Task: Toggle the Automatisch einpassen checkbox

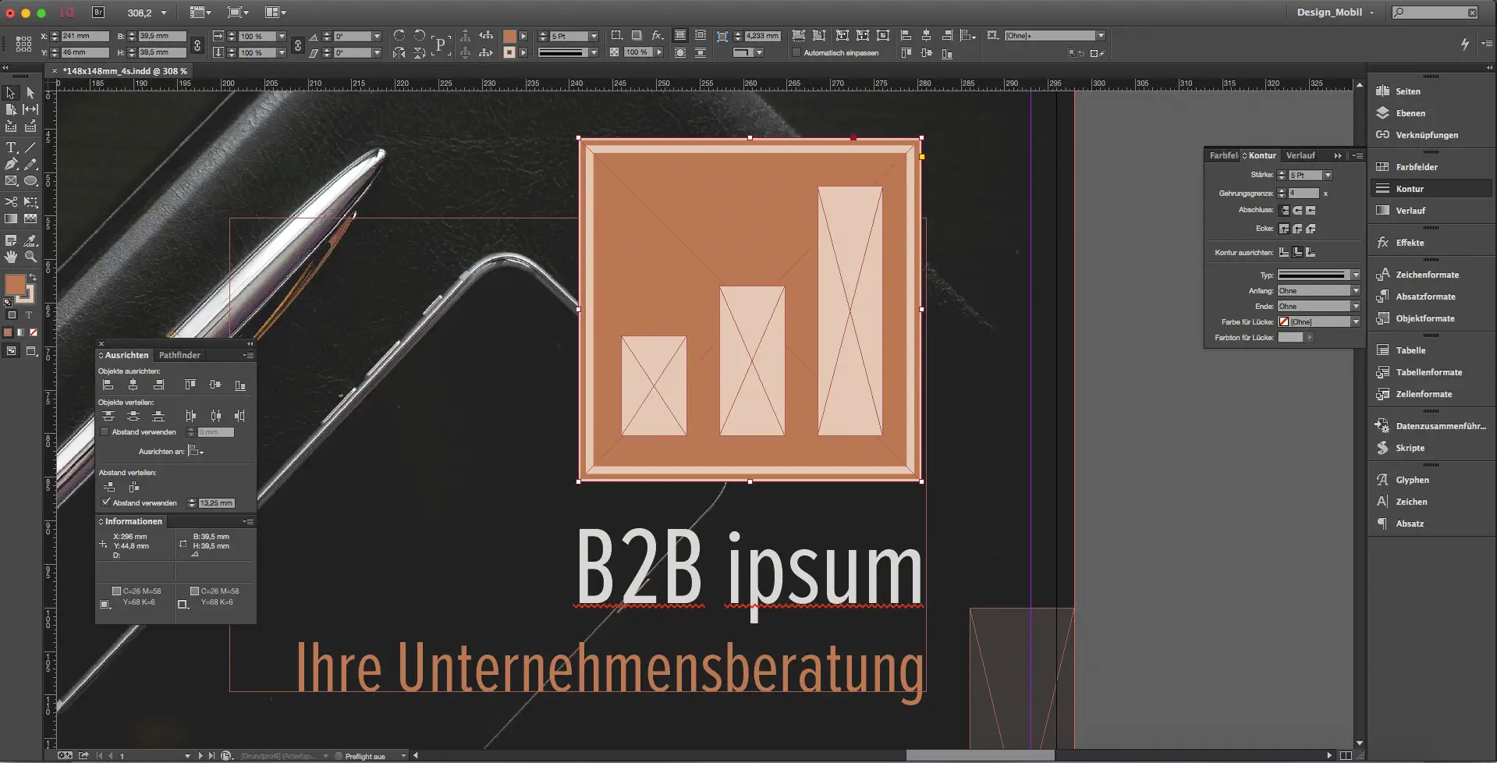Action: 796,53
